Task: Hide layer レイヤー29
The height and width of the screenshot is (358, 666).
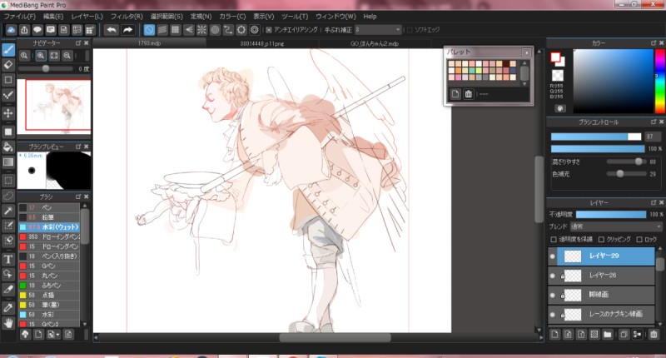Action: click(x=552, y=256)
